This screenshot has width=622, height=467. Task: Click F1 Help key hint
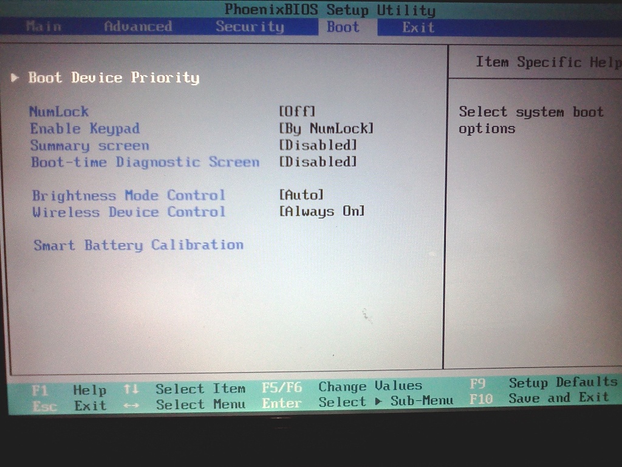tap(69, 390)
